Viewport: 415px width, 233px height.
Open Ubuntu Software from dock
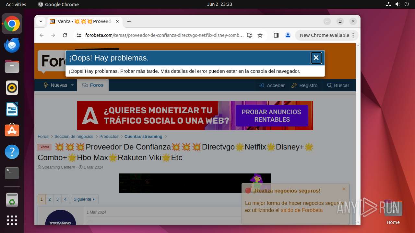point(12,130)
